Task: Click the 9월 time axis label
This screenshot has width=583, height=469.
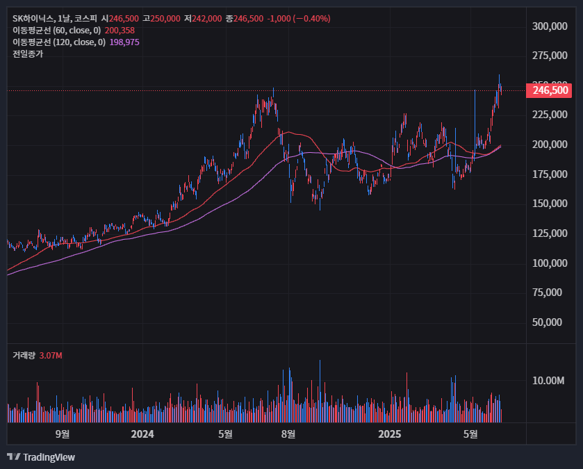Action: (63, 434)
